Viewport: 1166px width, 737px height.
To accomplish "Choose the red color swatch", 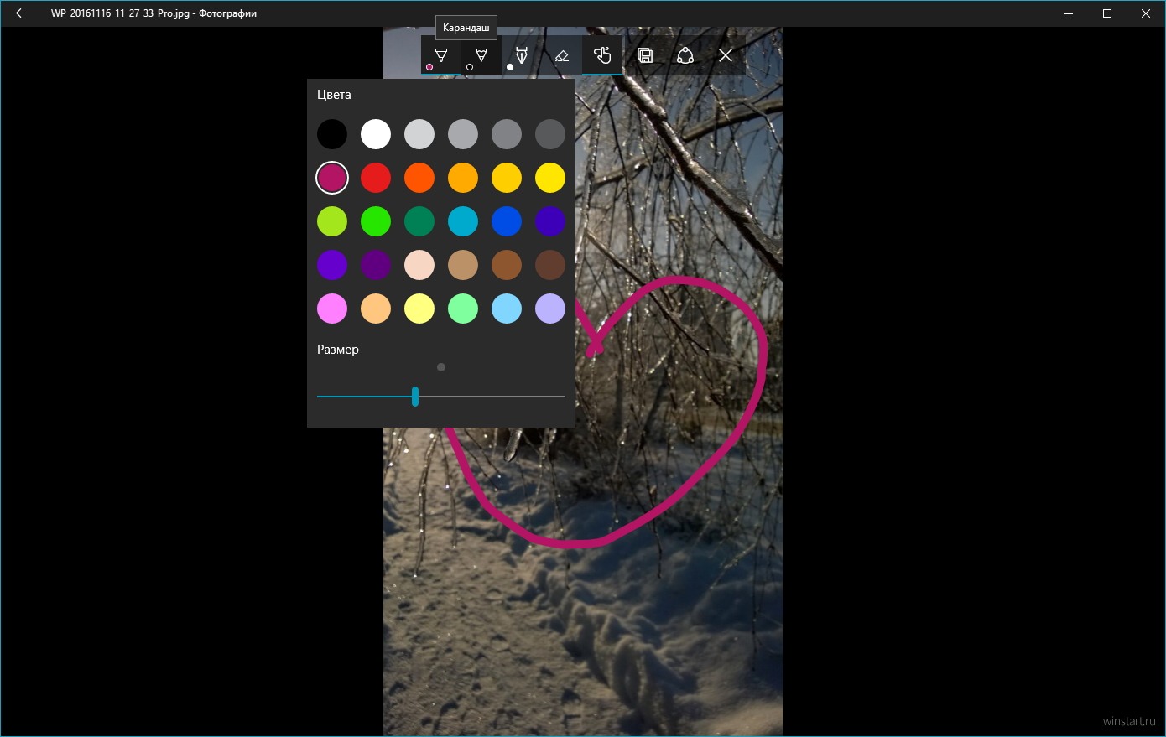I will point(376,178).
